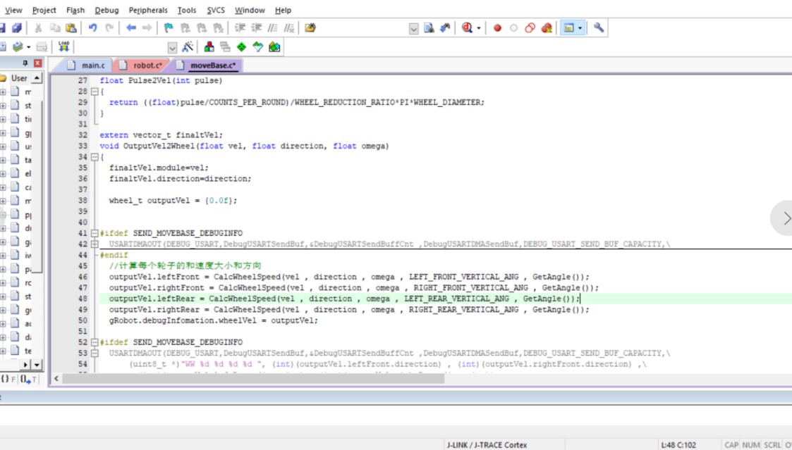The height and width of the screenshot is (450, 792).
Task: Toggle the bookmark flag icon
Action: pyautogui.click(x=169, y=28)
